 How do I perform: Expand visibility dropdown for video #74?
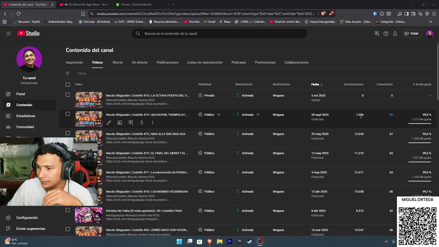click(219, 115)
